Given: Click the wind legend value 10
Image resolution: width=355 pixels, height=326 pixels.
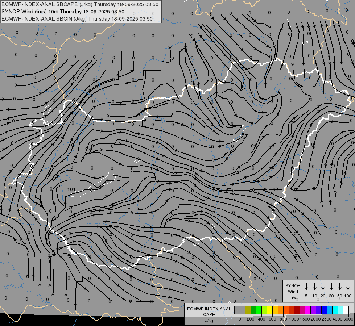Looking at the screenshot, I should (314, 296).
